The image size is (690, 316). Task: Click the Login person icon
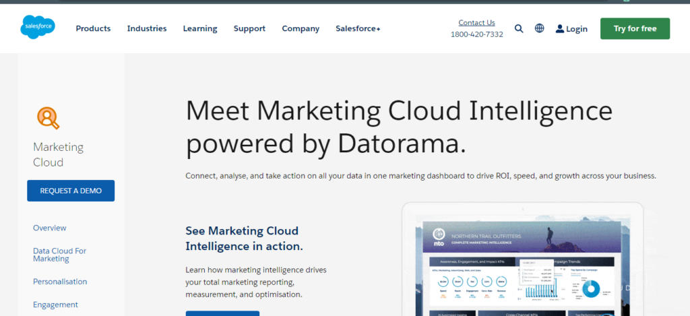coord(560,28)
